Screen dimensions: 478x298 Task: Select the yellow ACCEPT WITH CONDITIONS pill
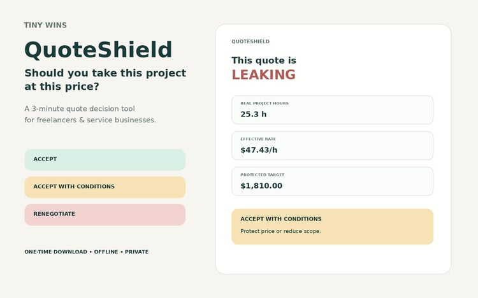(105, 187)
